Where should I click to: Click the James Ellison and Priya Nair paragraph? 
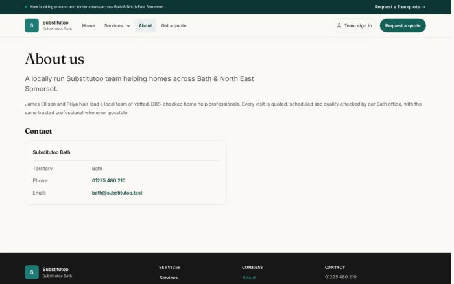223,108
